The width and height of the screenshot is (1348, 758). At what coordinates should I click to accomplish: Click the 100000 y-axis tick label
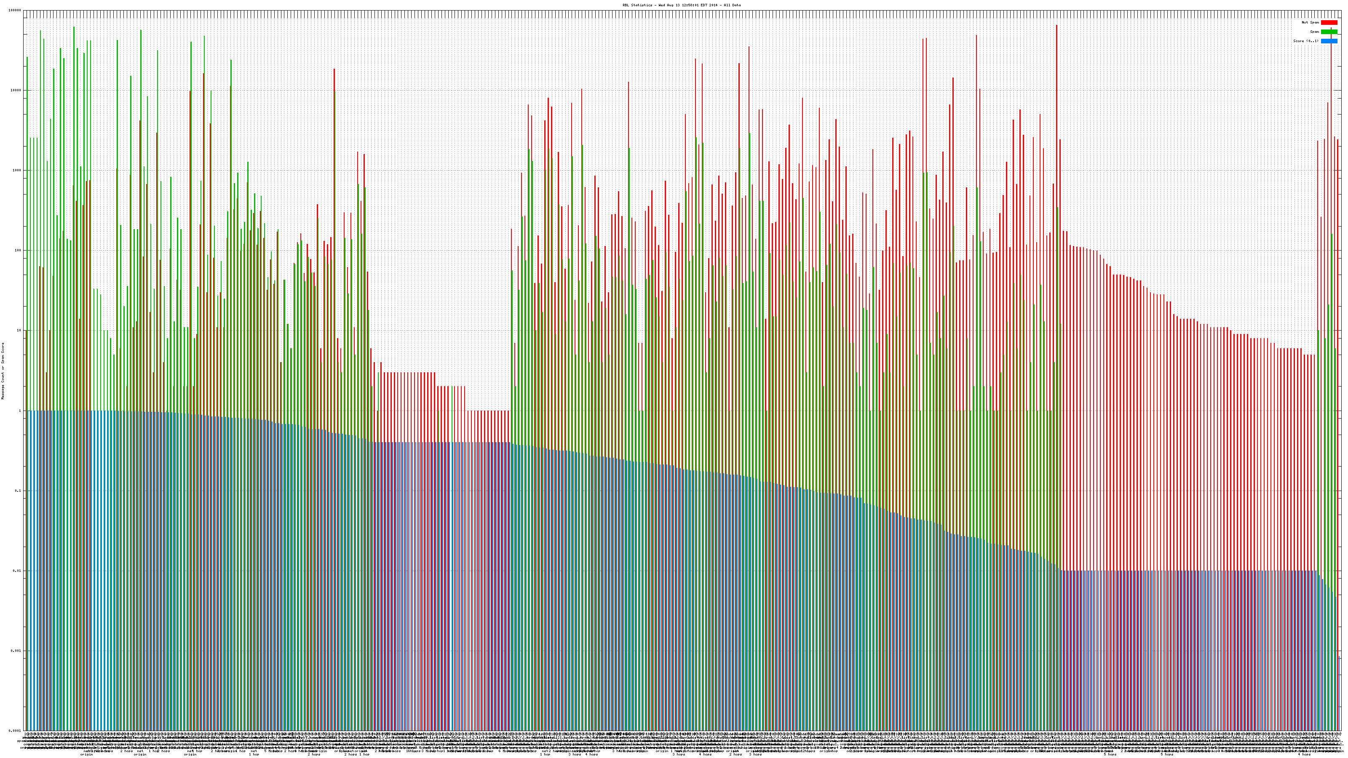pyautogui.click(x=15, y=11)
